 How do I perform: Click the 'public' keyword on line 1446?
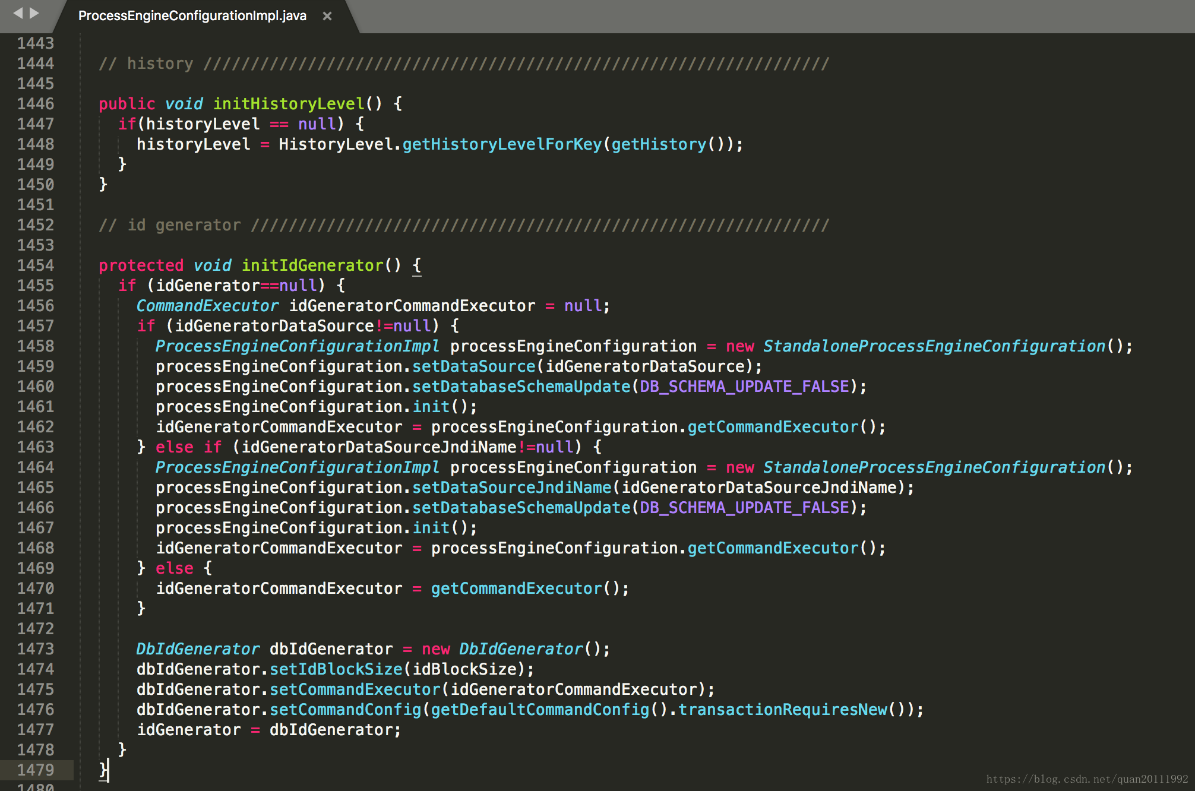[127, 104]
